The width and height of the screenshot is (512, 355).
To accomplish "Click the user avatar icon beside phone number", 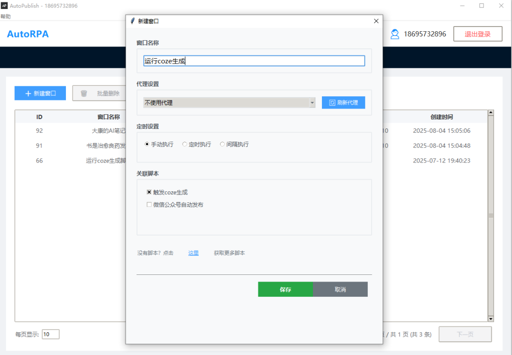I will point(395,34).
